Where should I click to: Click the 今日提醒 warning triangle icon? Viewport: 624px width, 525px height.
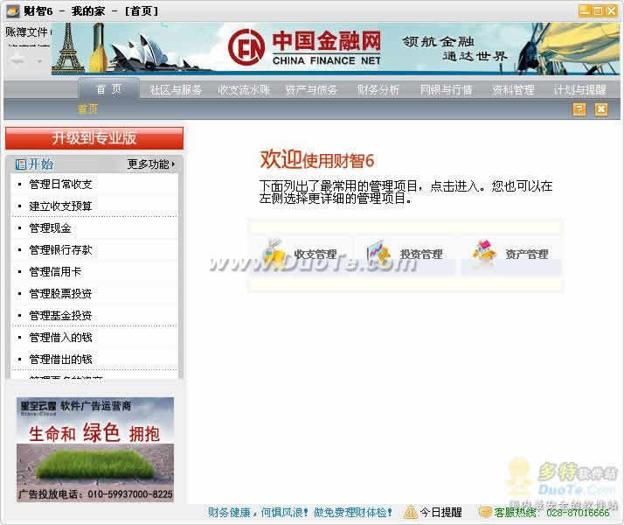410,512
